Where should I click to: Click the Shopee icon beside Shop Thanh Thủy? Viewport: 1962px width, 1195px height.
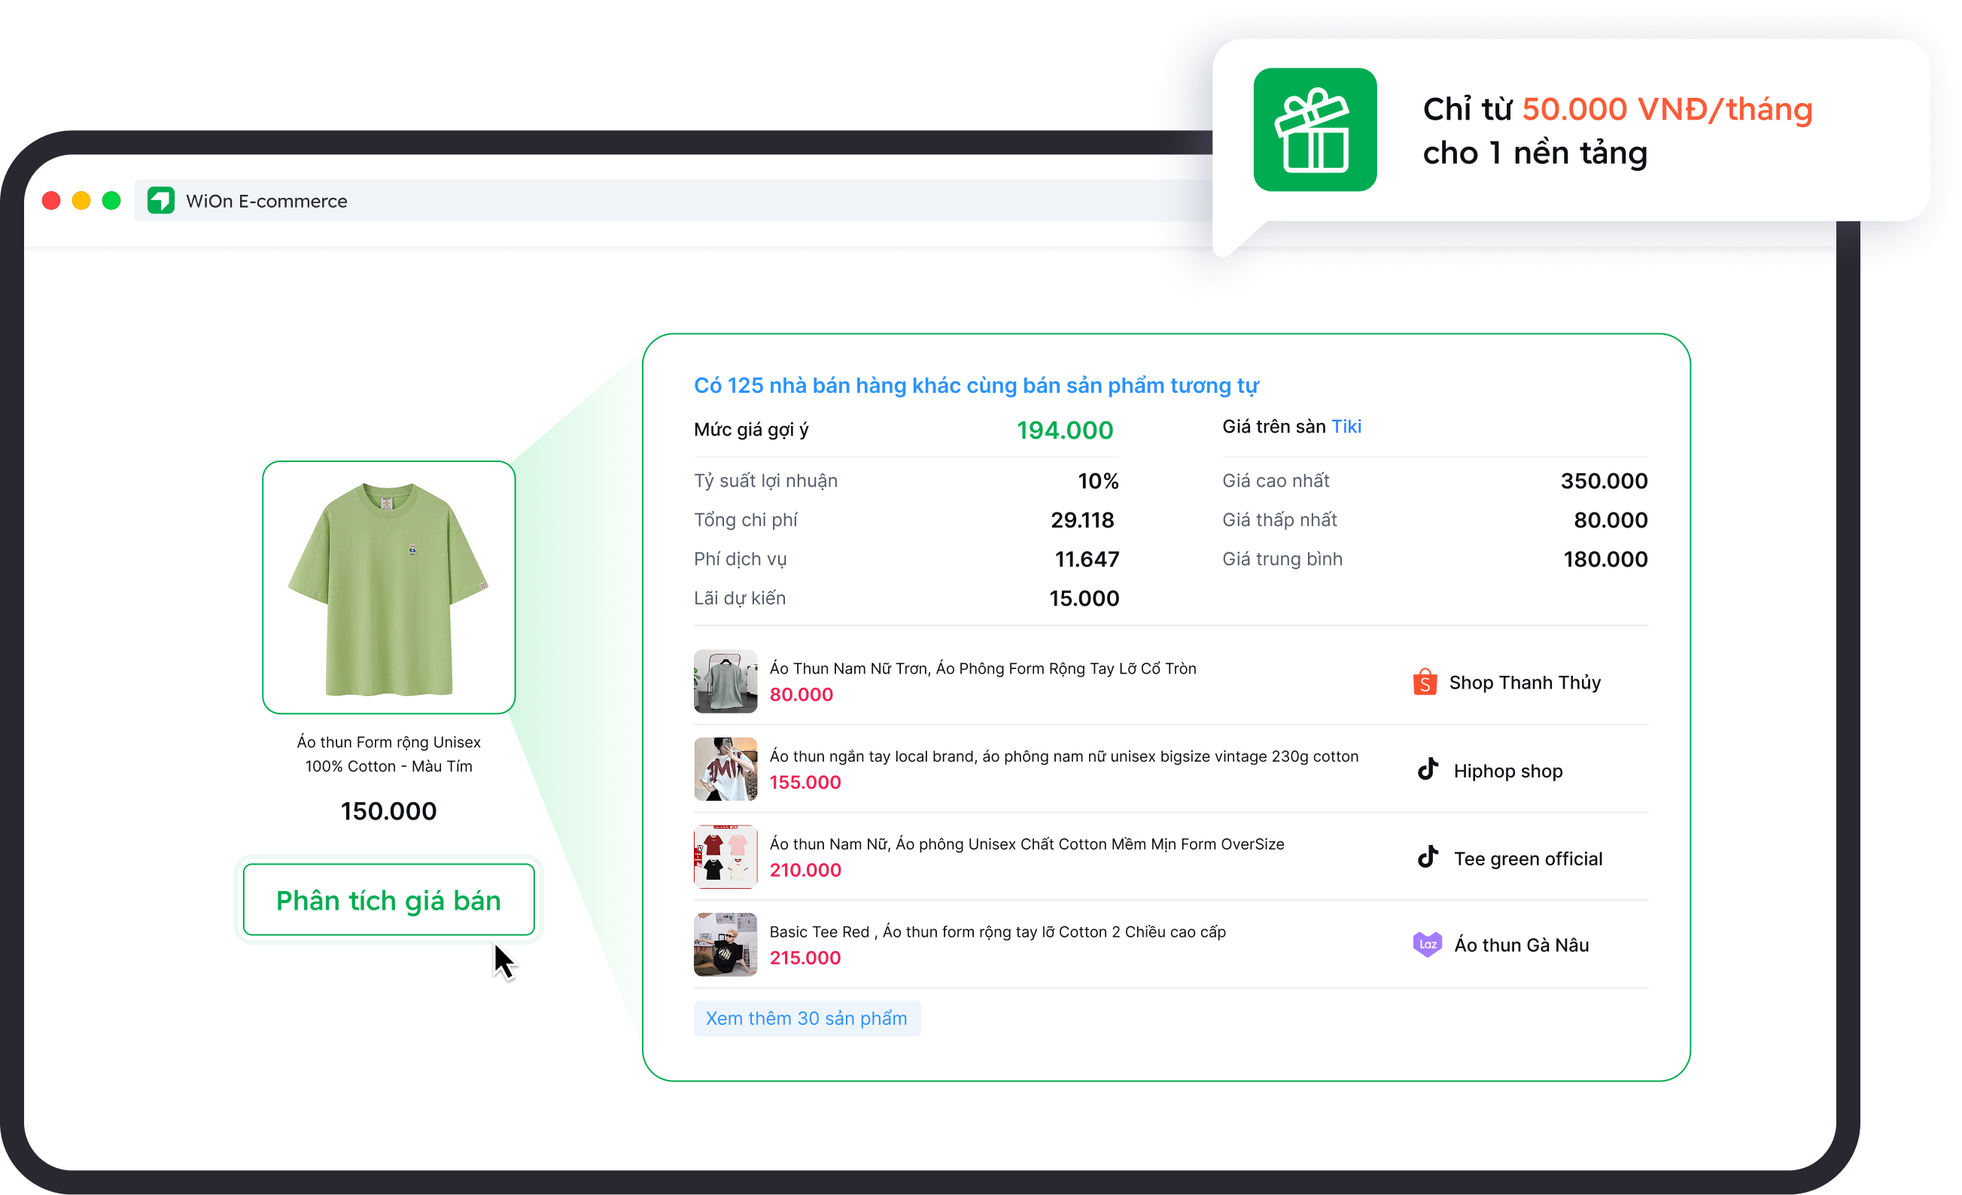click(1425, 683)
